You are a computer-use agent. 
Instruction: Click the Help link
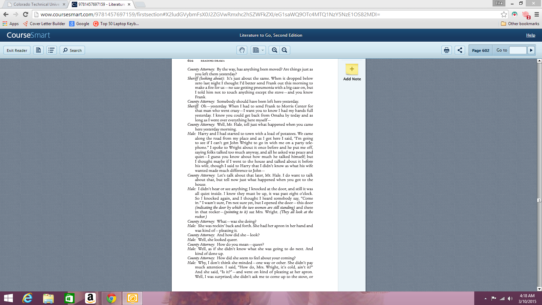pyautogui.click(x=530, y=35)
